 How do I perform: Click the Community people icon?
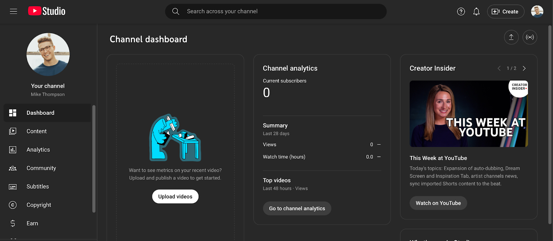click(13, 168)
